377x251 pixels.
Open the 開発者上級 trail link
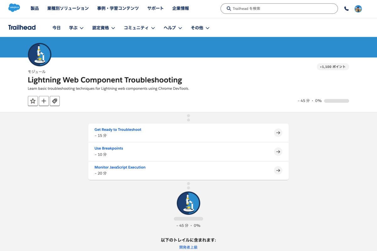(x=188, y=247)
